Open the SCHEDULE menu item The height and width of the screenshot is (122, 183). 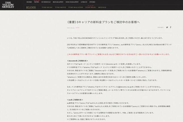click(x=46, y=2)
